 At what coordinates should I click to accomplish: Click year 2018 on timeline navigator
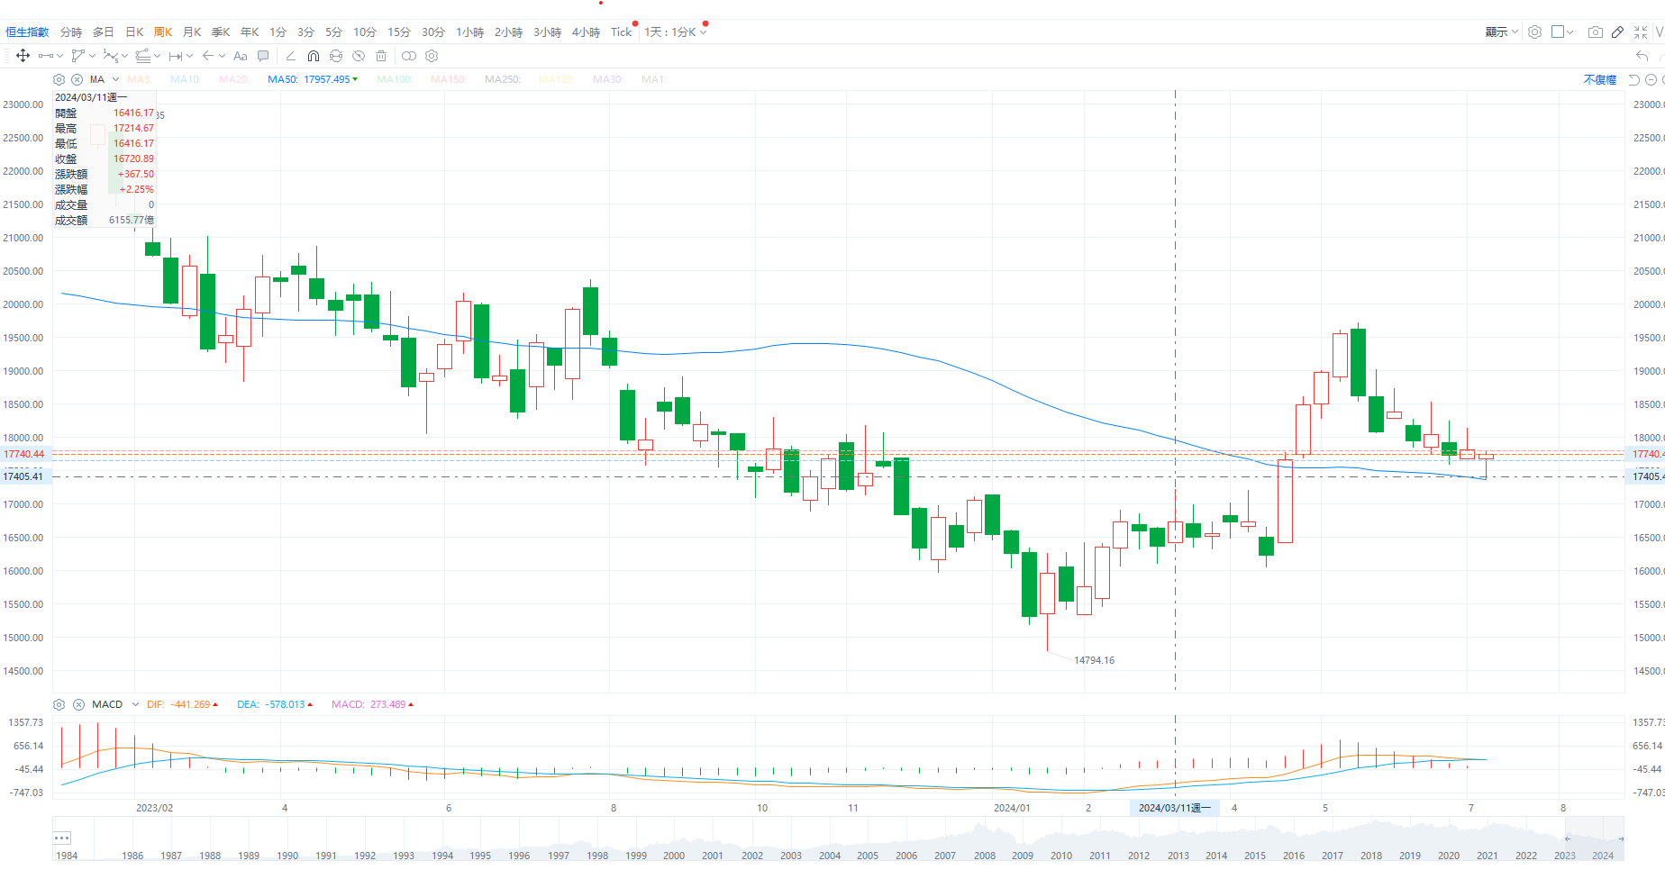click(x=1371, y=856)
